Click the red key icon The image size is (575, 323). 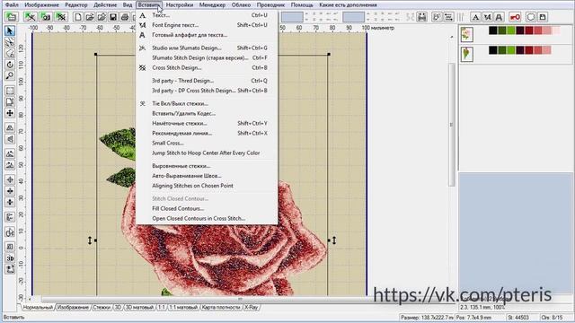tap(515, 17)
